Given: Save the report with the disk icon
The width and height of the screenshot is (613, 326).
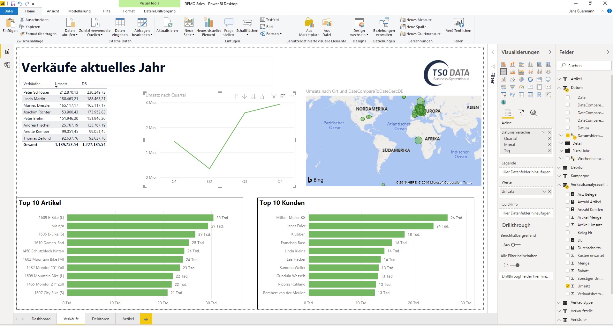Looking at the screenshot, I should click(x=13, y=4).
